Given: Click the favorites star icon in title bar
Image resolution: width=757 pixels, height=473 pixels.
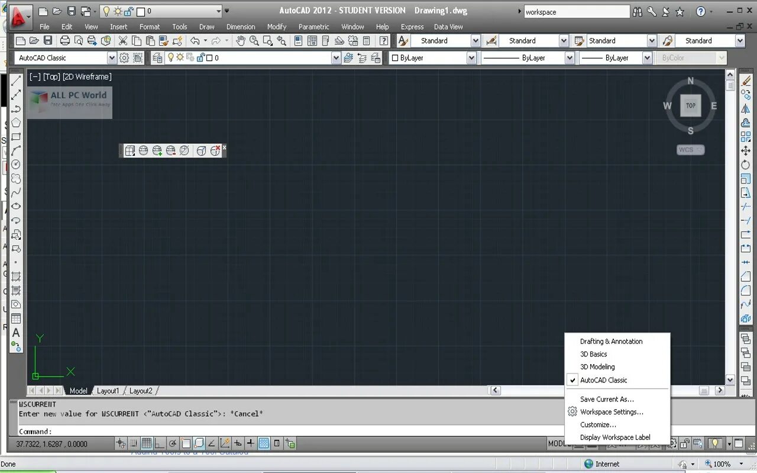Looking at the screenshot, I should point(680,12).
